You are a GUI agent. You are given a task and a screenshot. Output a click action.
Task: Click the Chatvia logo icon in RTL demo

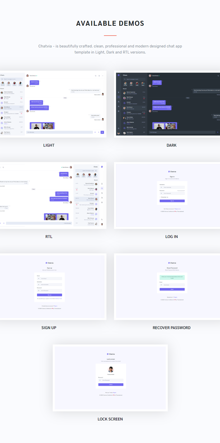coord(102,167)
